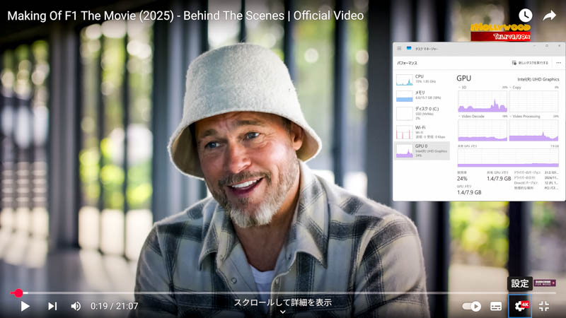Click the shared GPU memory graph
The image size is (566, 318).
[508, 158]
